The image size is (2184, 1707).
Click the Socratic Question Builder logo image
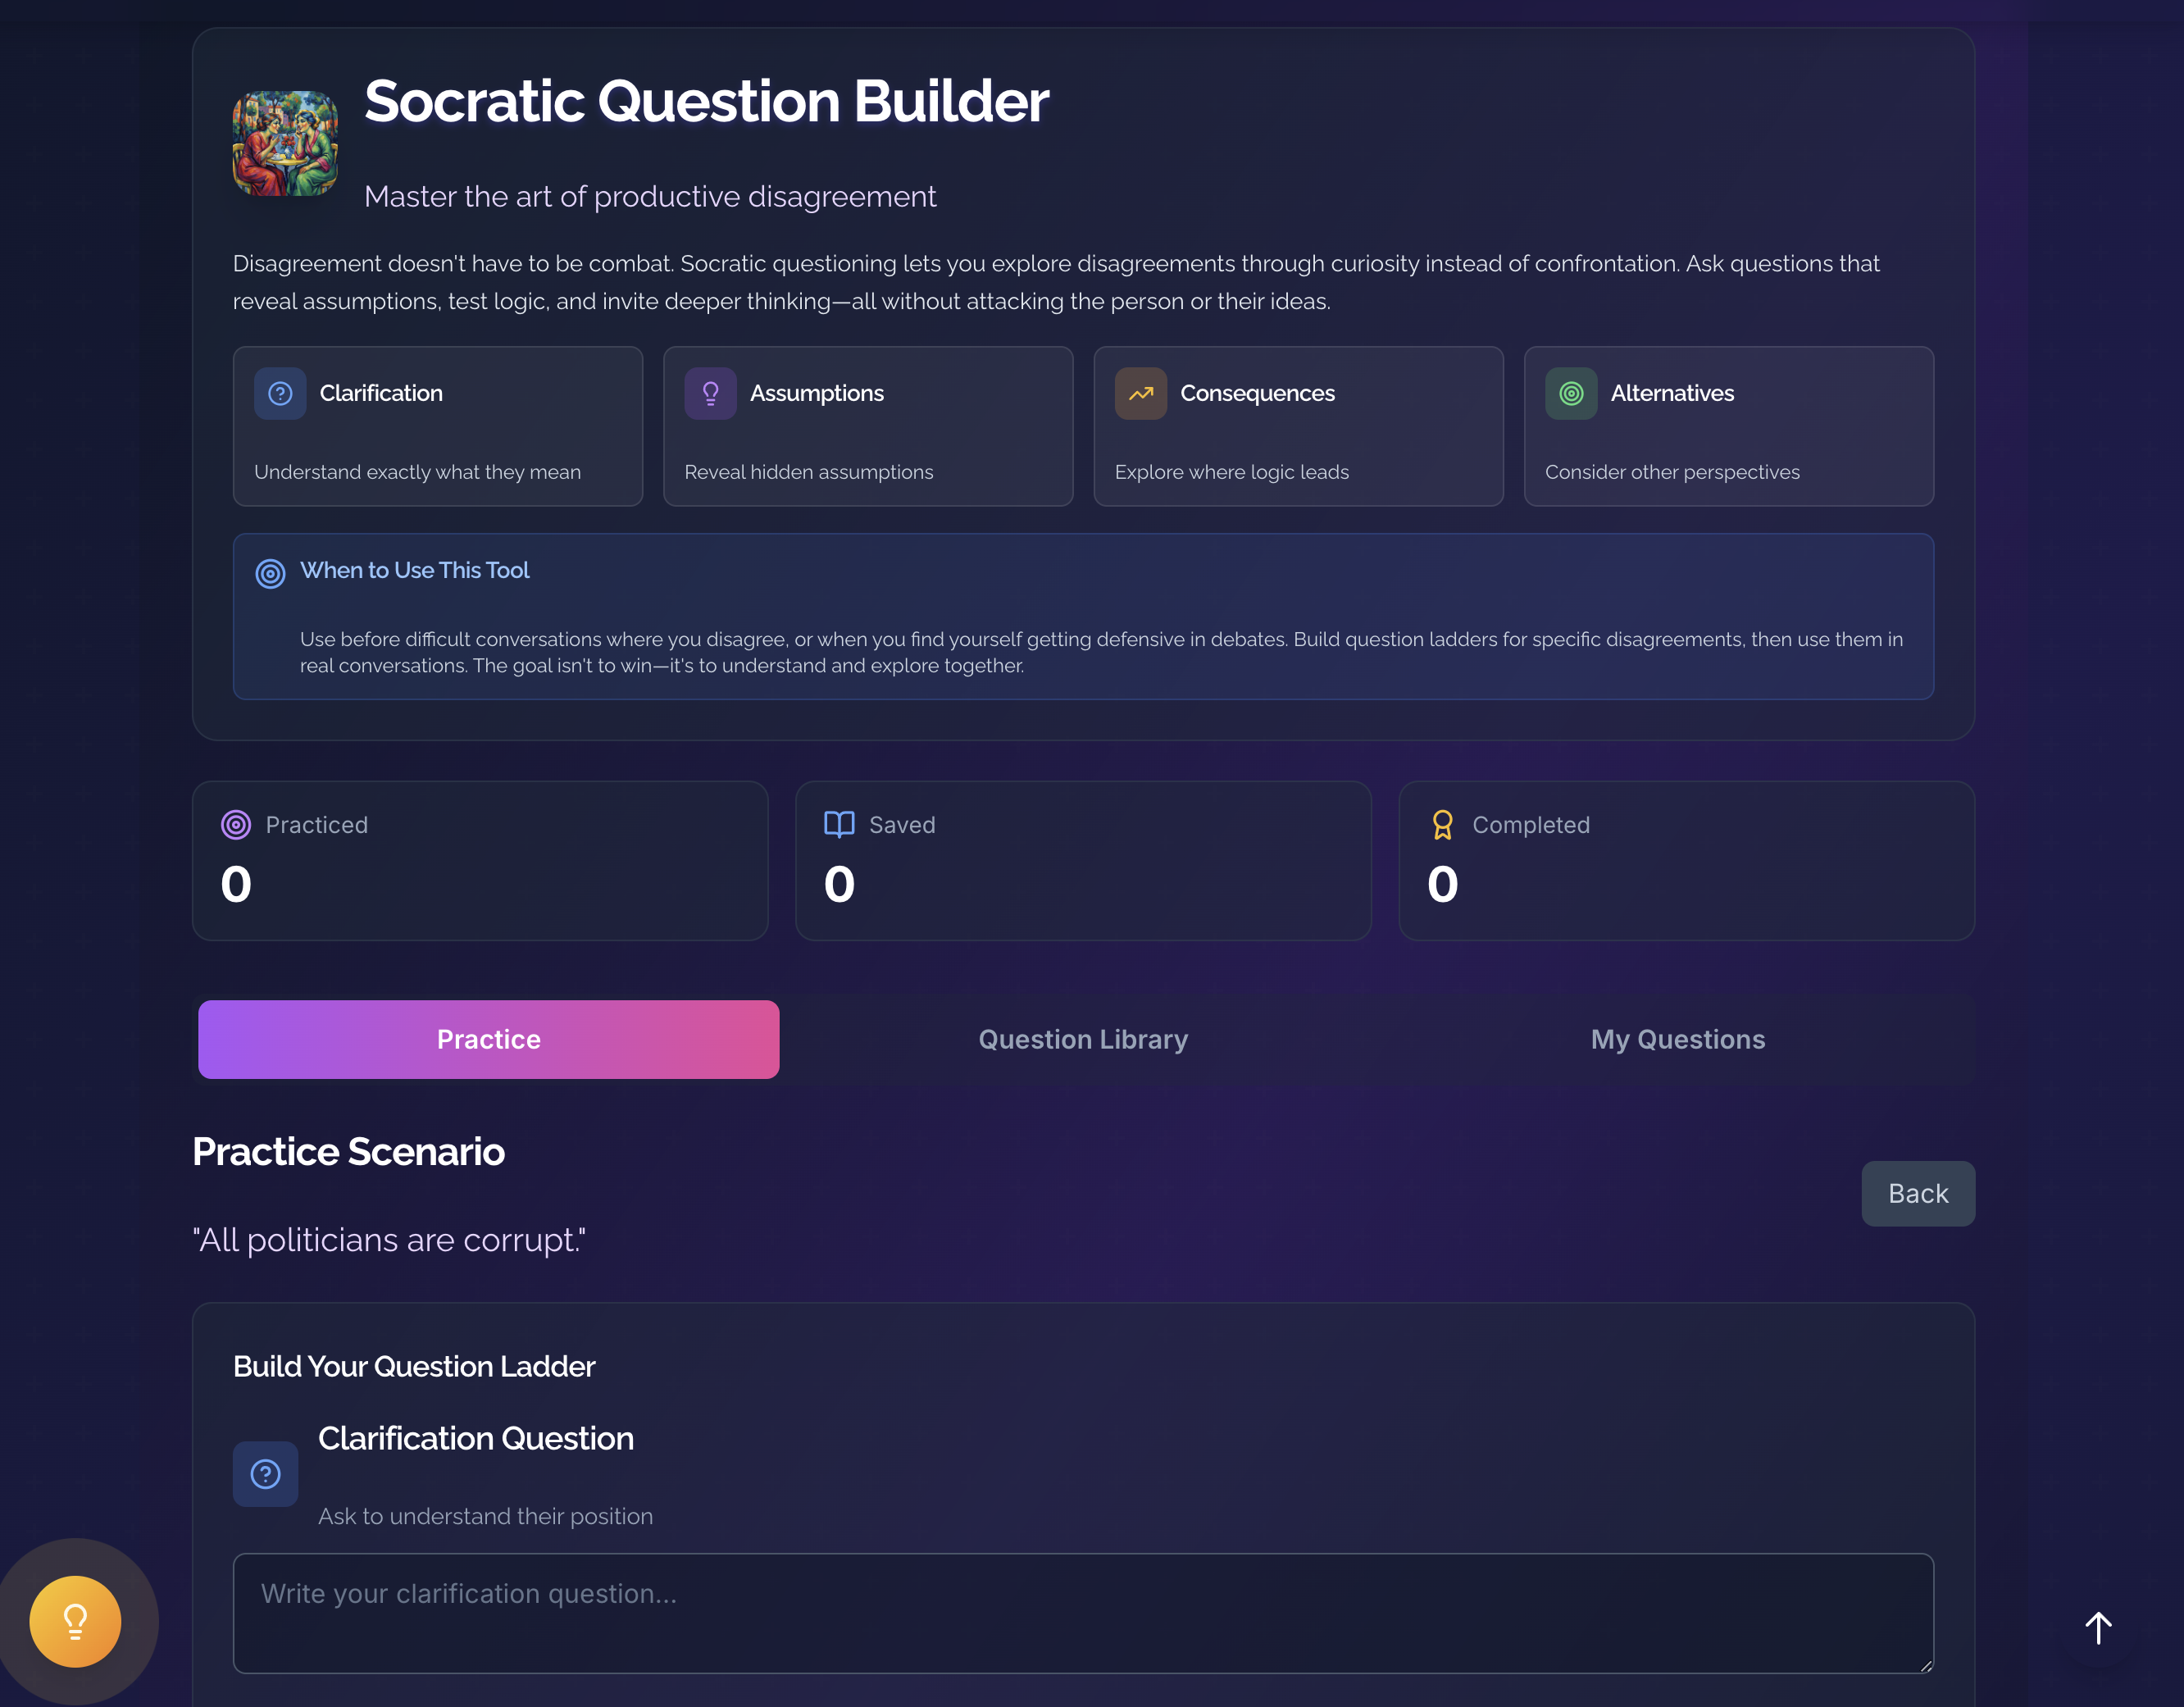point(285,143)
